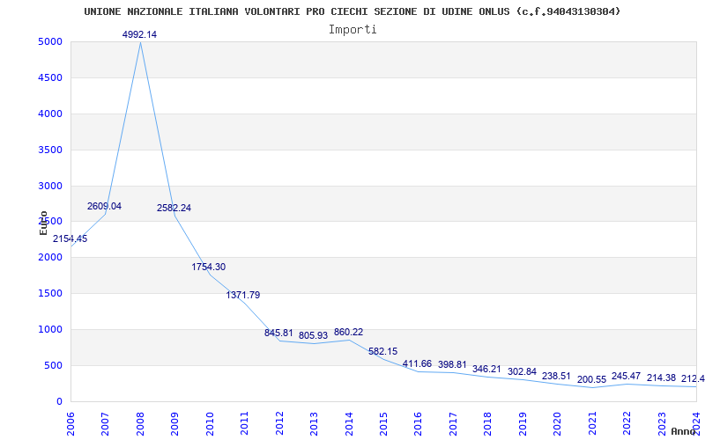
Task: Click the 2006 year axis label
Action: click(x=70, y=423)
